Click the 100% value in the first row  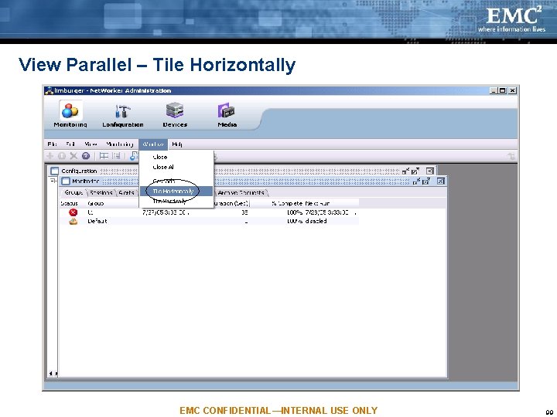[295, 212]
